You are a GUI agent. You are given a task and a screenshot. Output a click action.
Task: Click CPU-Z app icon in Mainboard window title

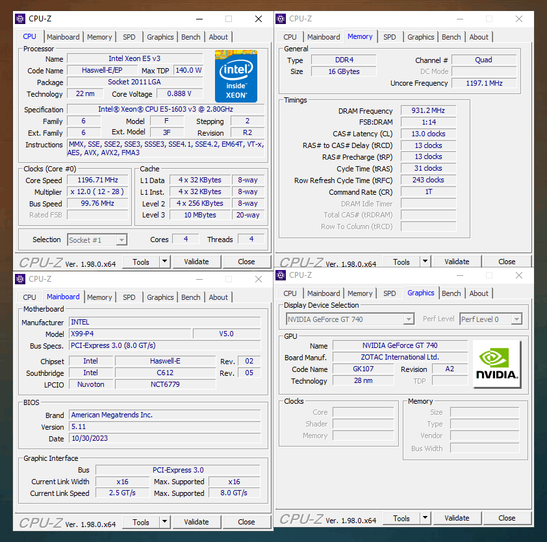tap(20, 279)
